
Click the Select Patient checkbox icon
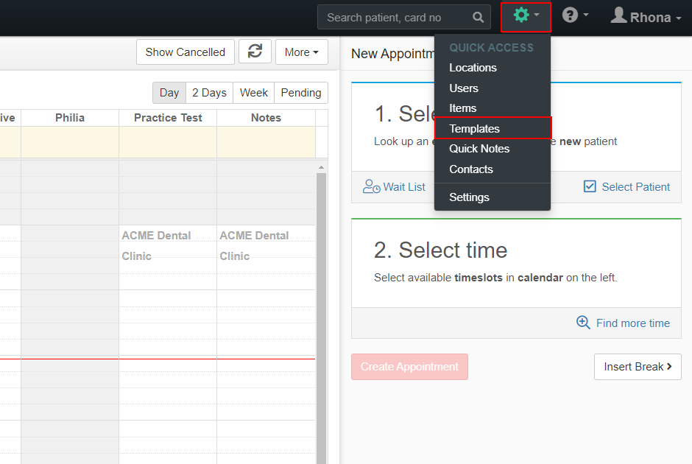590,186
